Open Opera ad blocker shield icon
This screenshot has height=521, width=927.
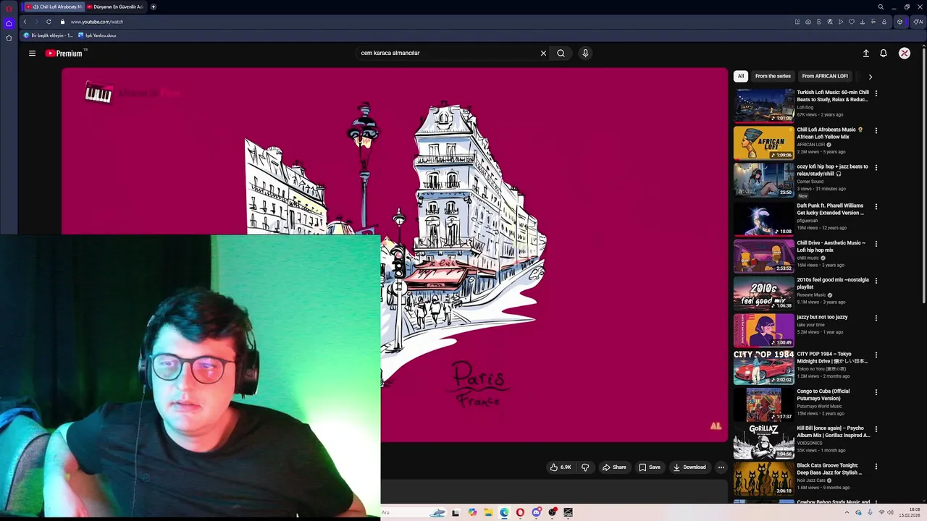point(819,22)
